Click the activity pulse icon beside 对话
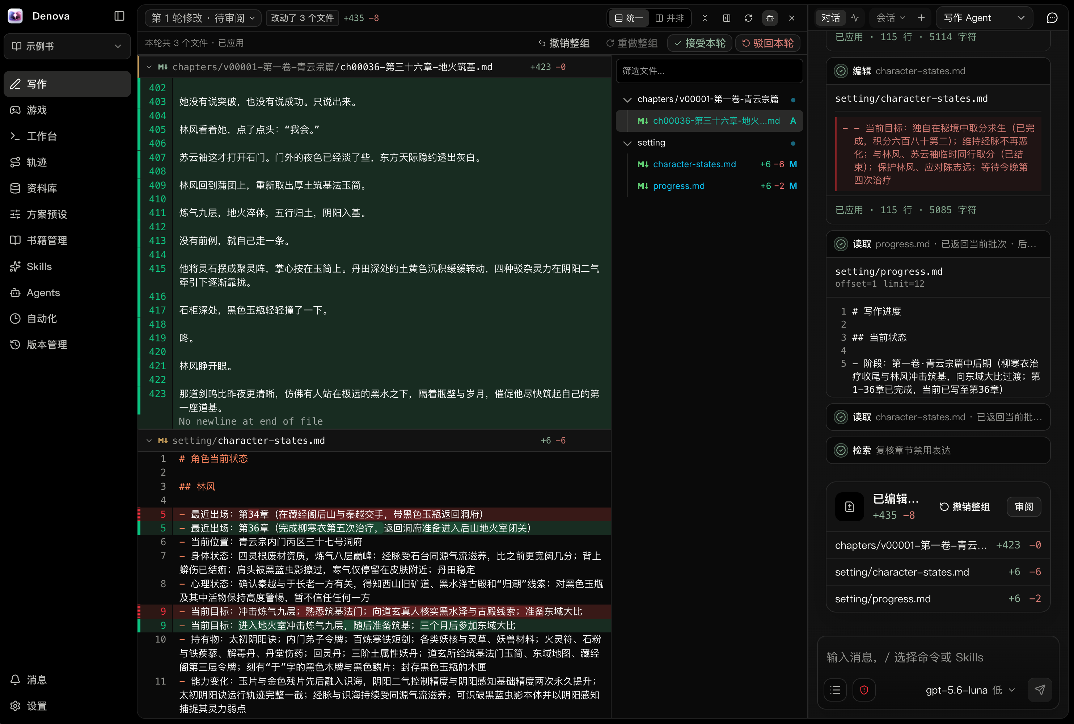Viewport: 1074px width, 724px height. tap(855, 17)
